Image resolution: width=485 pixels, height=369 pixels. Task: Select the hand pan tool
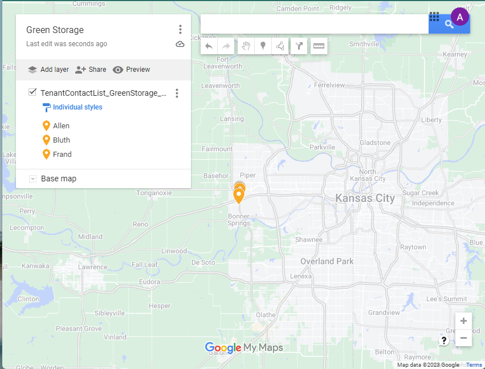(x=246, y=46)
